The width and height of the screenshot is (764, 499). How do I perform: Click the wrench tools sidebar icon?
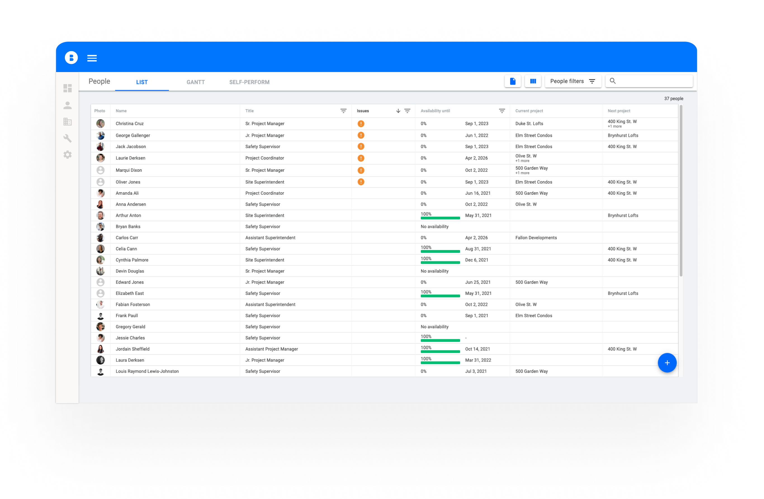67,138
